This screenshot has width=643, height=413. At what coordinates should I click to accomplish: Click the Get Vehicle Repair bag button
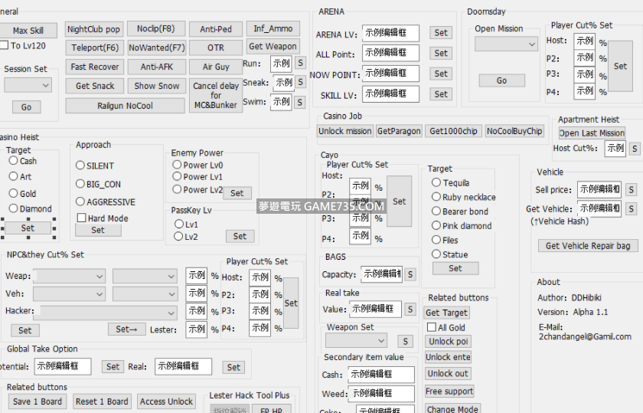(588, 246)
